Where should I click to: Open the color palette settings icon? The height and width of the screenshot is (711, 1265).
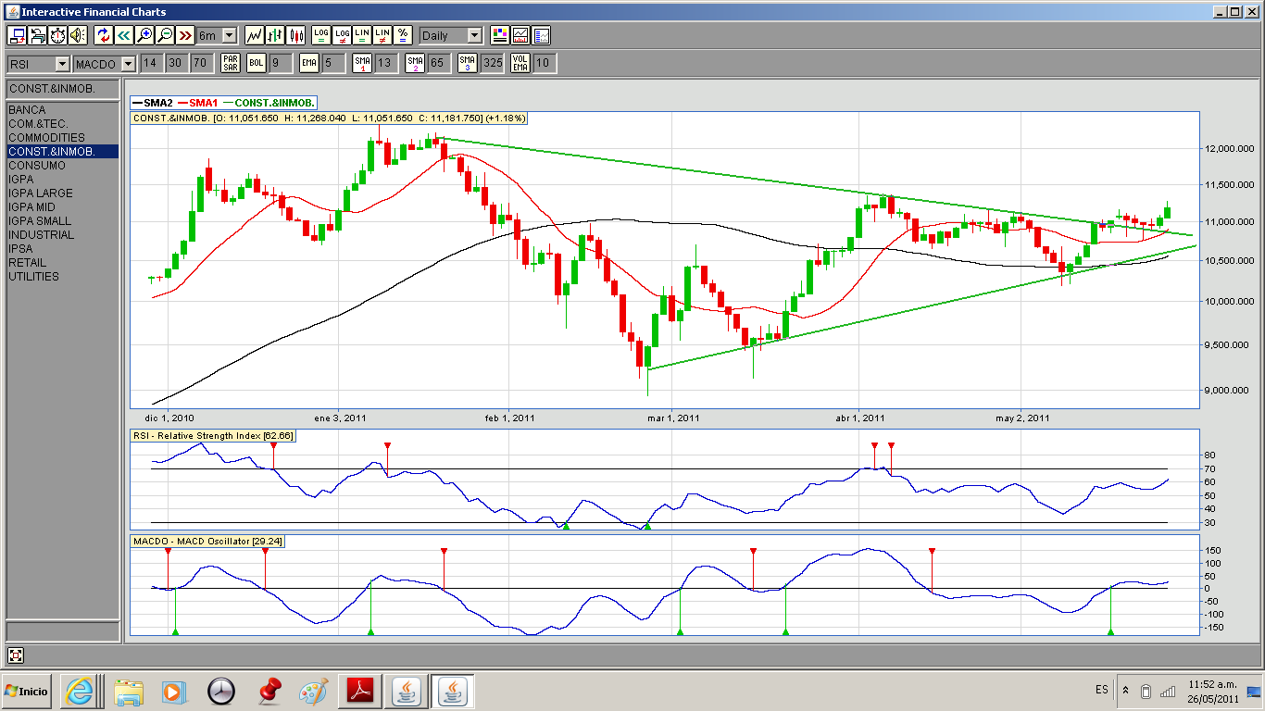pos(500,35)
